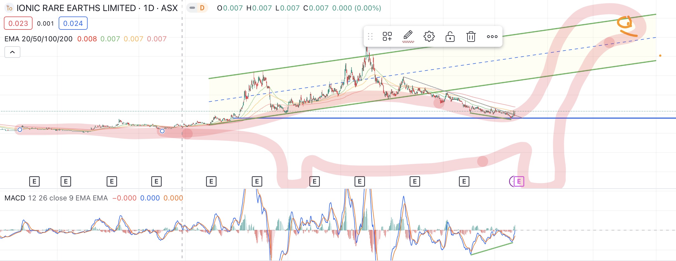Image resolution: width=676 pixels, height=261 pixels.
Task: Click the blue 0.024 buy price button
Action: point(73,23)
